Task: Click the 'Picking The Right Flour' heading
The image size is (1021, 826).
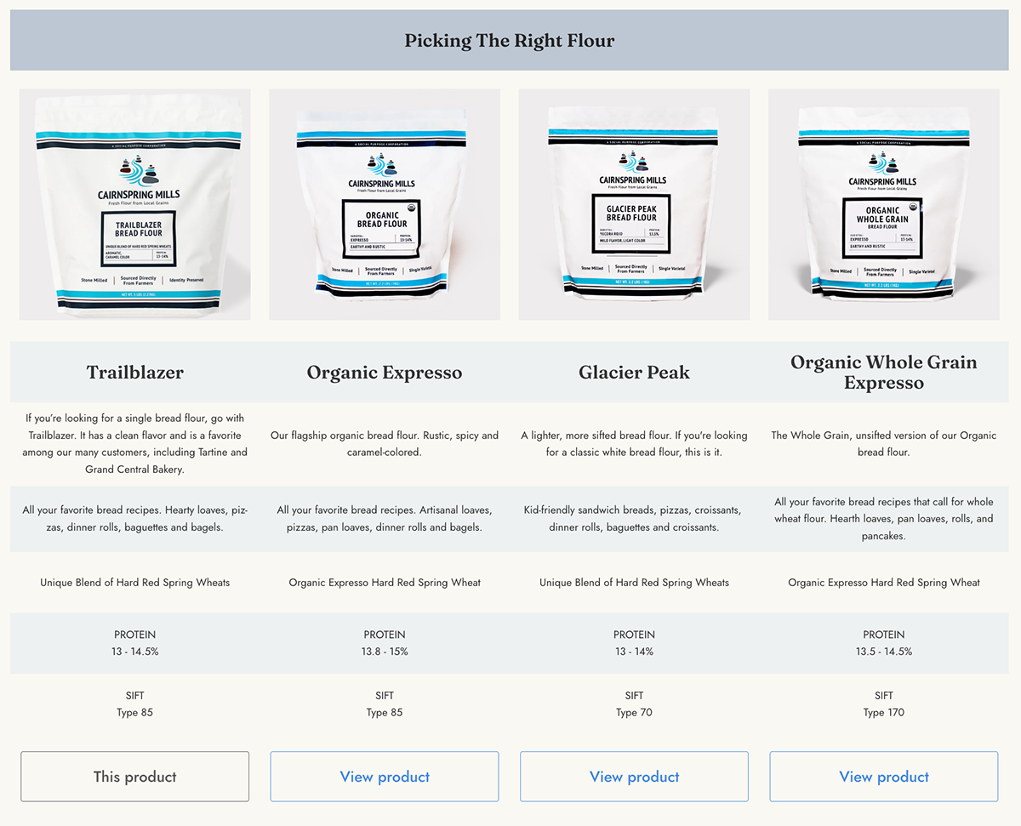Action: [510, 40]
